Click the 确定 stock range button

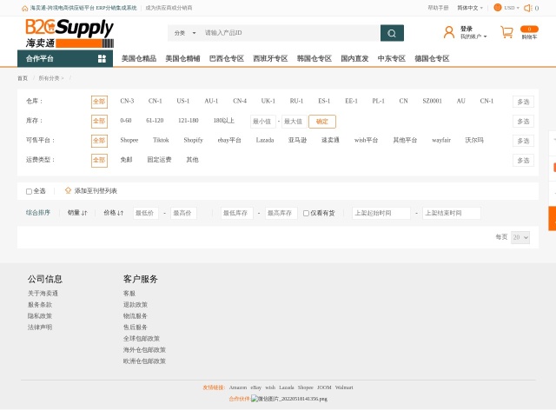pos(322,122)
